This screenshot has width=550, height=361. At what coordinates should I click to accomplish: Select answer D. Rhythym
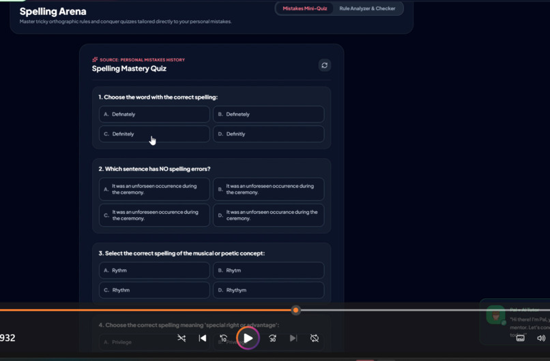pyautogui.click(x=269, y=290)
